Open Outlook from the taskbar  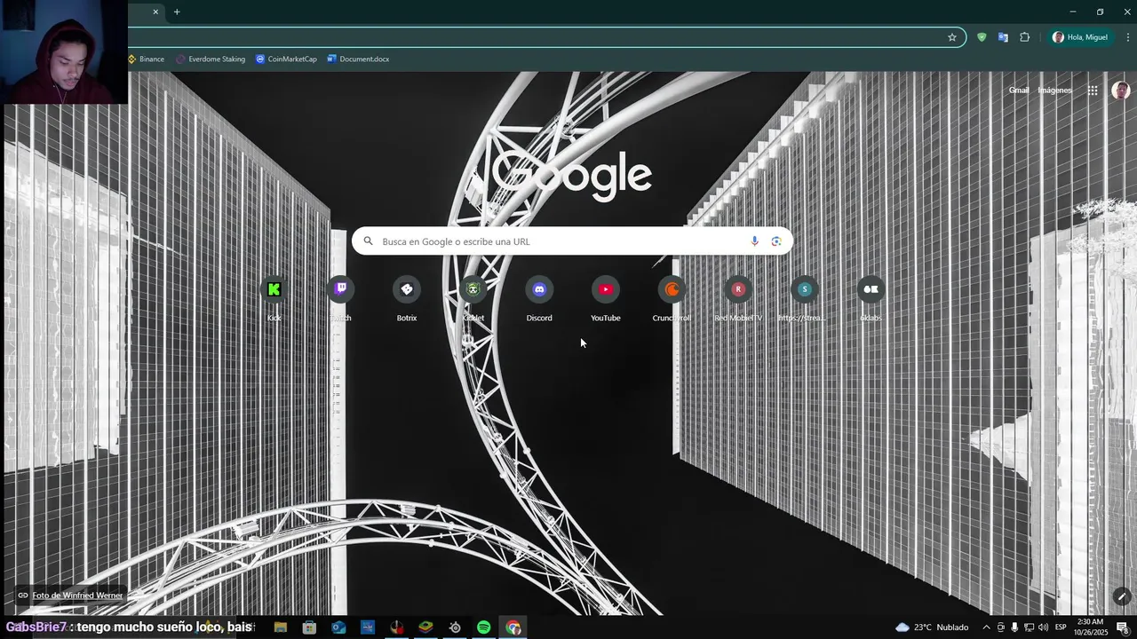pyautogui.click(x=338, y=627)
